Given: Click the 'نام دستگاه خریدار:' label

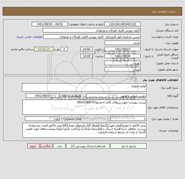Looking at the screenshot, I should tap(167, 31).
